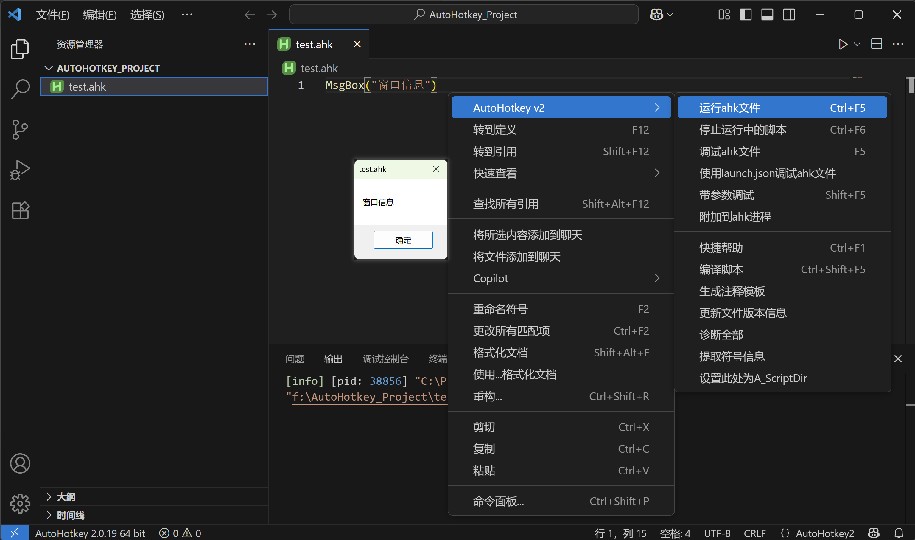Open the 编辑(E) menu
The height and width of the screenshot is (540, 915).
coord(100,15)
